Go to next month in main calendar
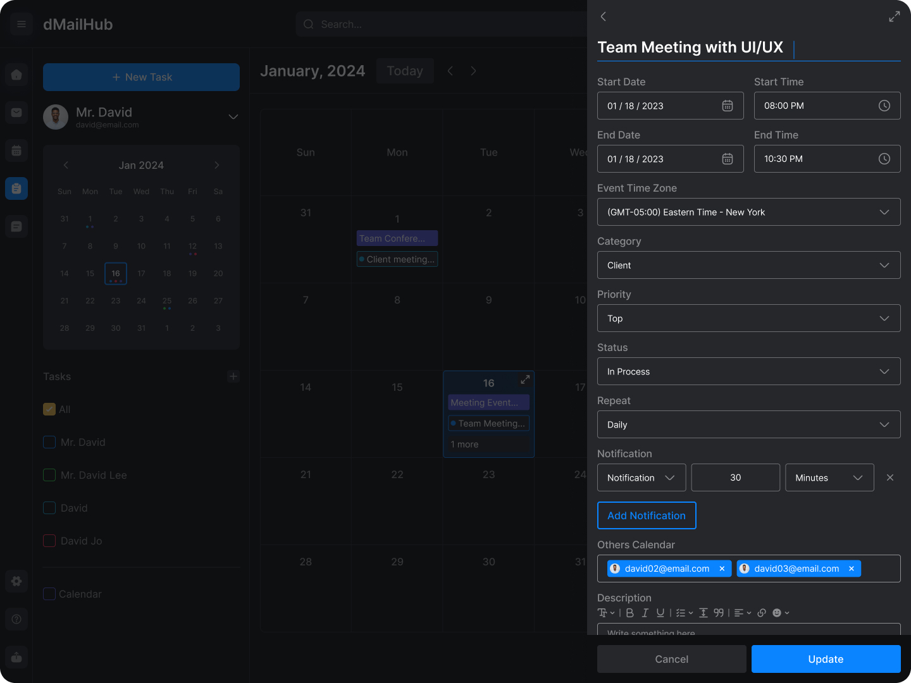911x683 pixels. tap(473, 71)
